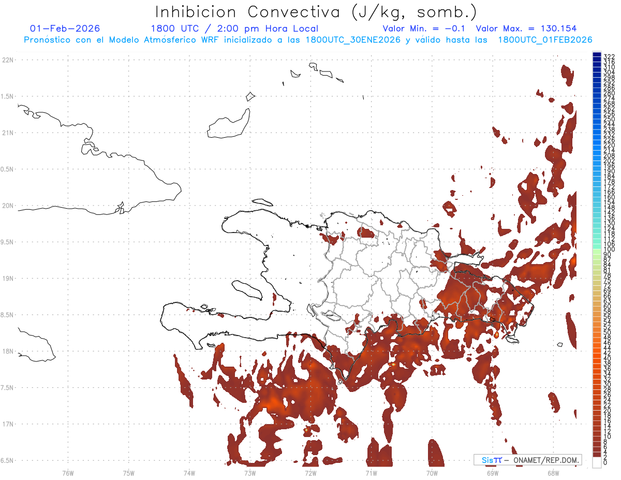Click the "70W" longitude label

(x=432, y=473)
